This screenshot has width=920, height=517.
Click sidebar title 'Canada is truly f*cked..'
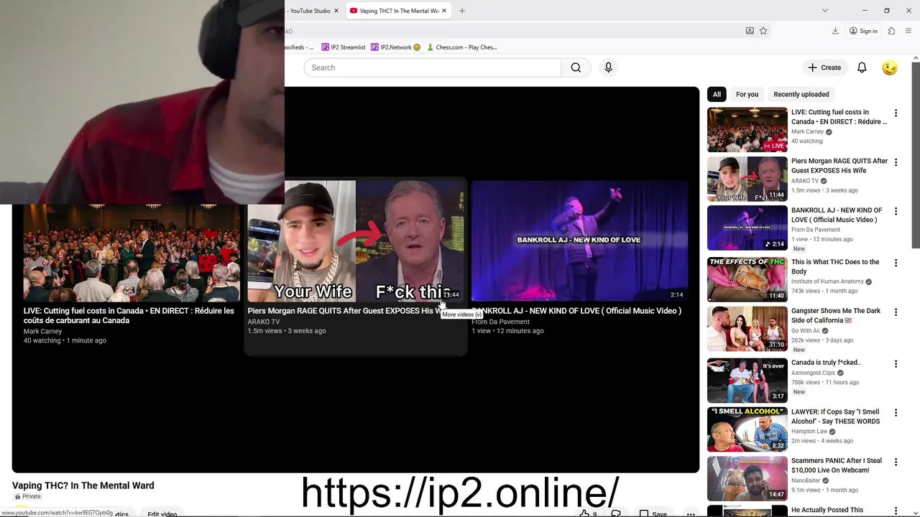(x=826, y=363)
